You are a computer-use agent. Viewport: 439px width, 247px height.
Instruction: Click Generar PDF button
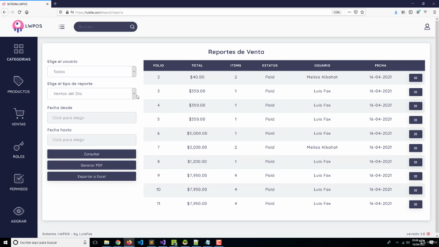click(91, 165)
